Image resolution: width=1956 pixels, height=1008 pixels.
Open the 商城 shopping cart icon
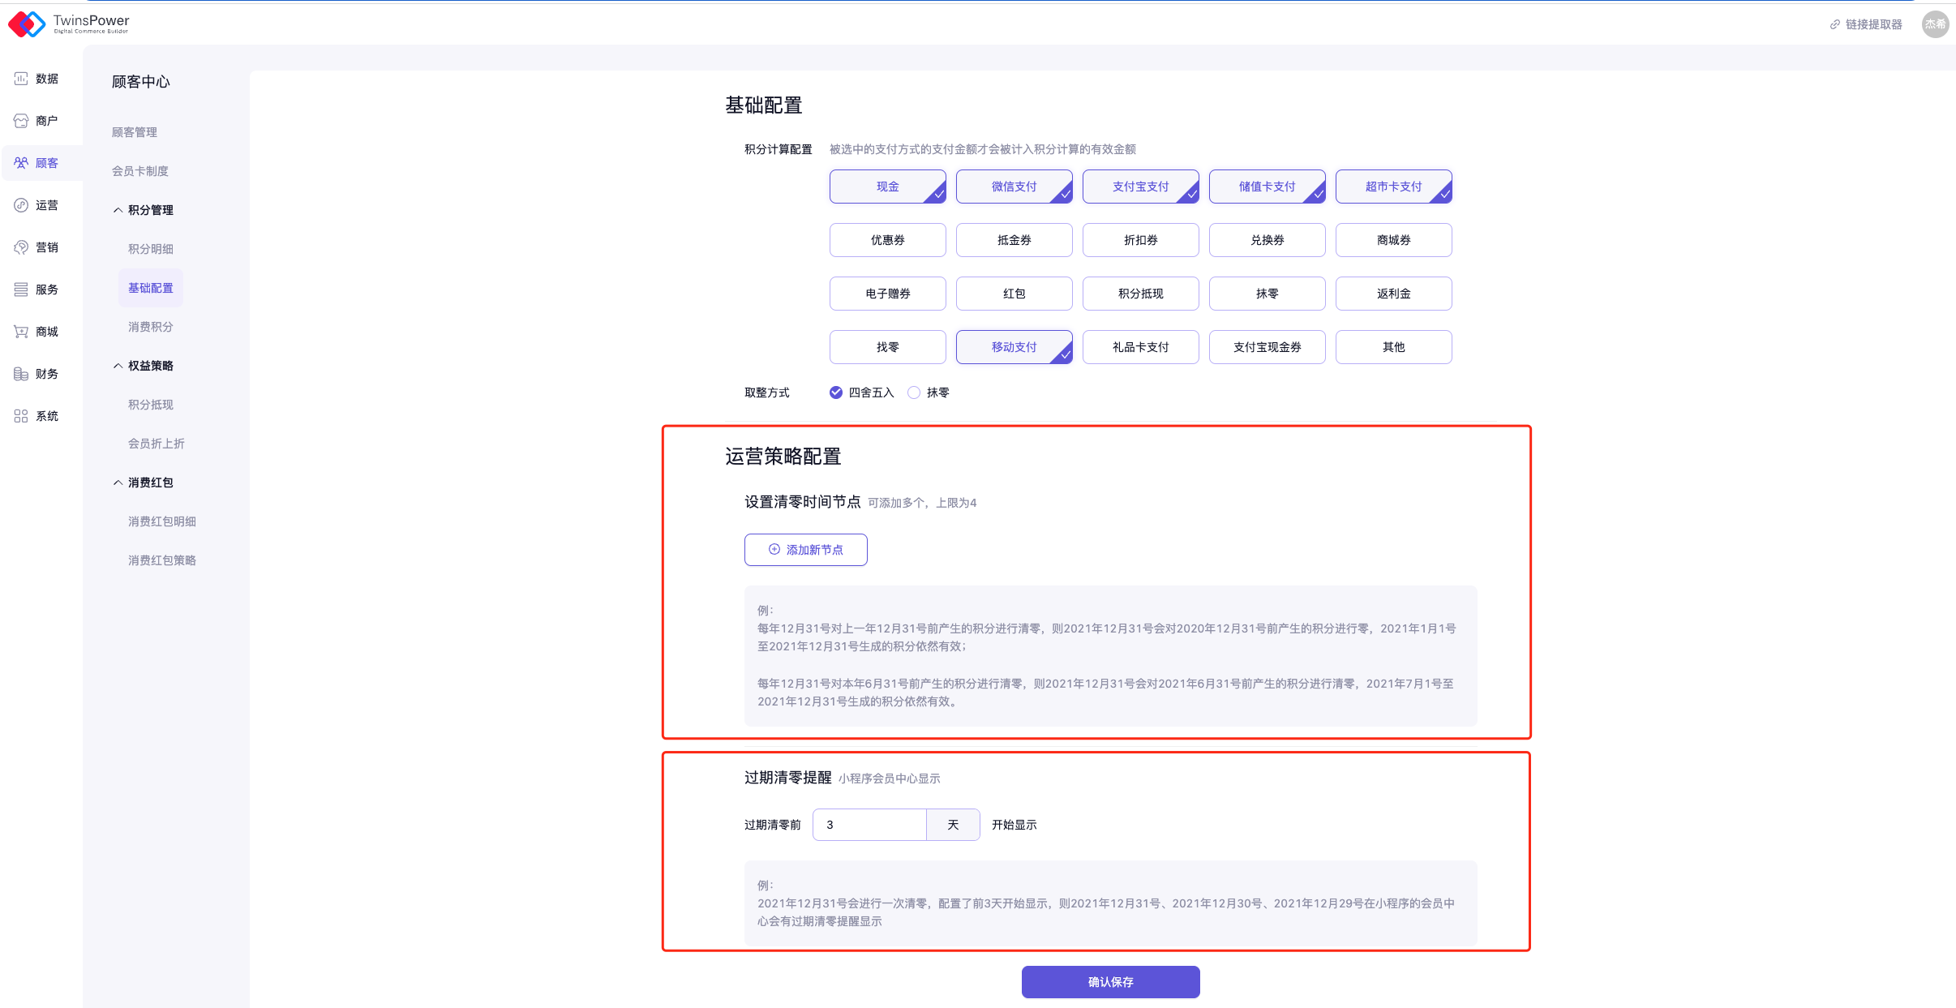[x=21, y=332]
